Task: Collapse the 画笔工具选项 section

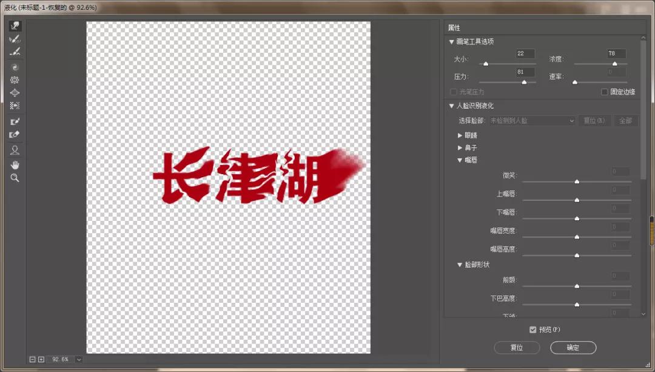Action: (451, 41)
